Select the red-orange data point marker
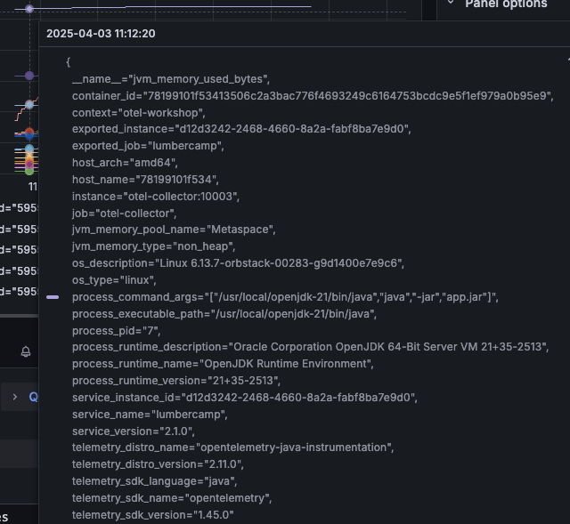The width and height of the screenshot is (570, 524). pyautogui.click(x=29, y=133)
